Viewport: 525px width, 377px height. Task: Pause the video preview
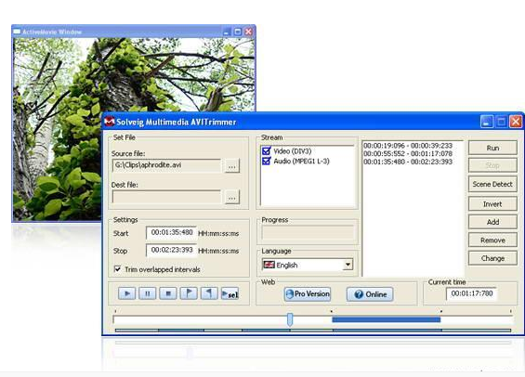[148, 293]
